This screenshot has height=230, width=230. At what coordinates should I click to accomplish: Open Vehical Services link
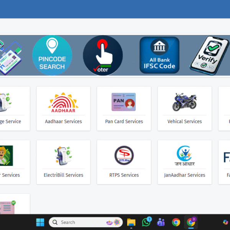(184, 122)
